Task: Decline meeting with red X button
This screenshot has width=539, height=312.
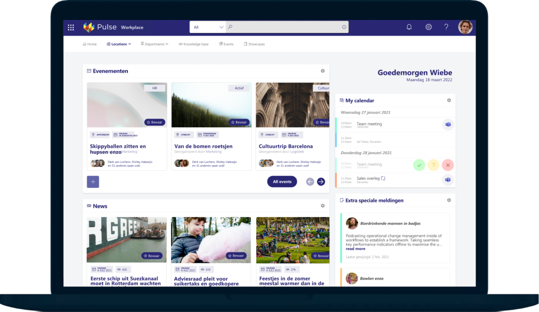Action: [448, 165]
